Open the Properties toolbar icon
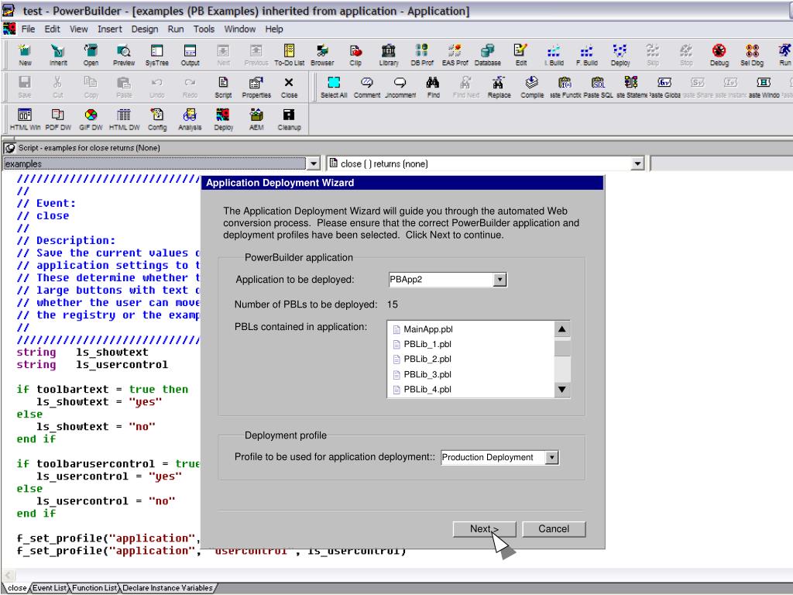This screenshot has width=793, height=595. 256,87
